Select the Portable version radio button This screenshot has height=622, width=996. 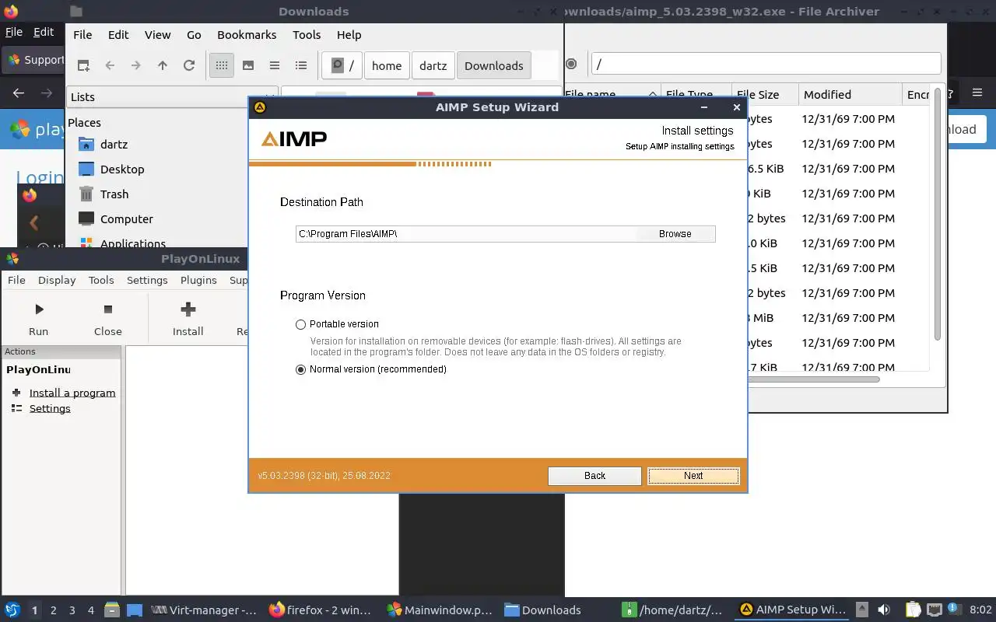[300, 324]
